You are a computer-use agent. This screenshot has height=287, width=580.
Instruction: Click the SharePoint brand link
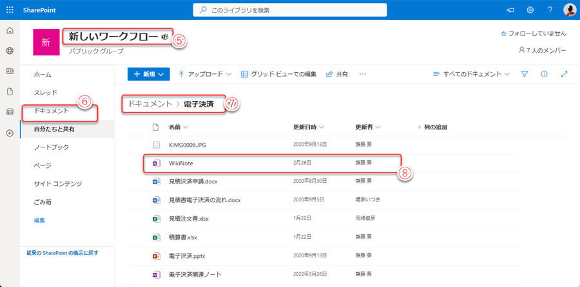pos(39,10)
